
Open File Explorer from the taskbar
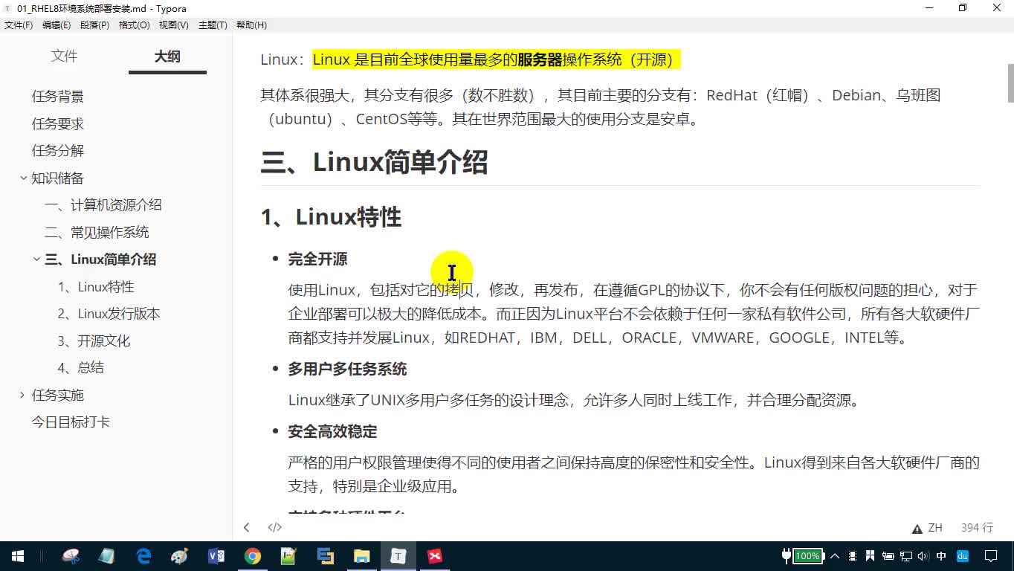[x=361, y=556]
